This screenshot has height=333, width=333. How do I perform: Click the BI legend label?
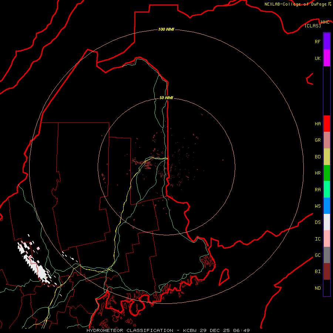pyautogui.click(x=317, y=272)
